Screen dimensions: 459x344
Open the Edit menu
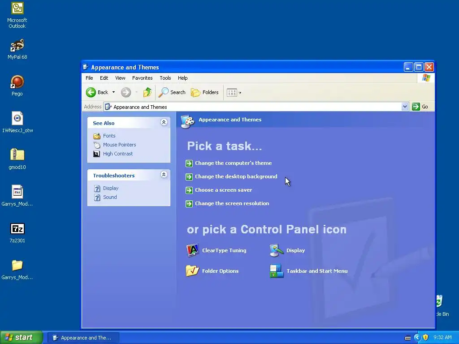pos(104,78)
